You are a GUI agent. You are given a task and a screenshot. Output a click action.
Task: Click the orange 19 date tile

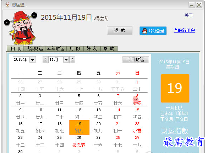point(175,88)
